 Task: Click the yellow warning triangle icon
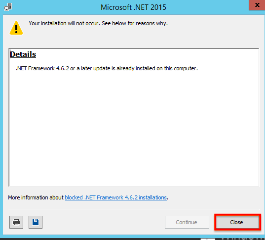pyautogui.click(x=16, y=28)
